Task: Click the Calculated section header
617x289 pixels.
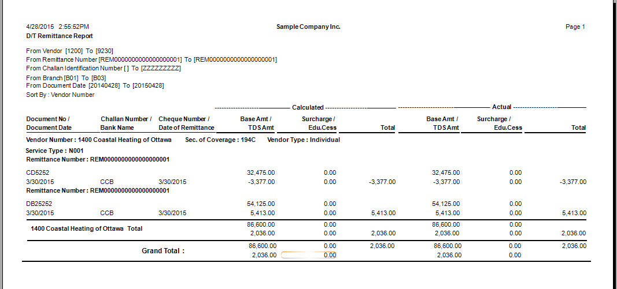Action: point(308,107)
